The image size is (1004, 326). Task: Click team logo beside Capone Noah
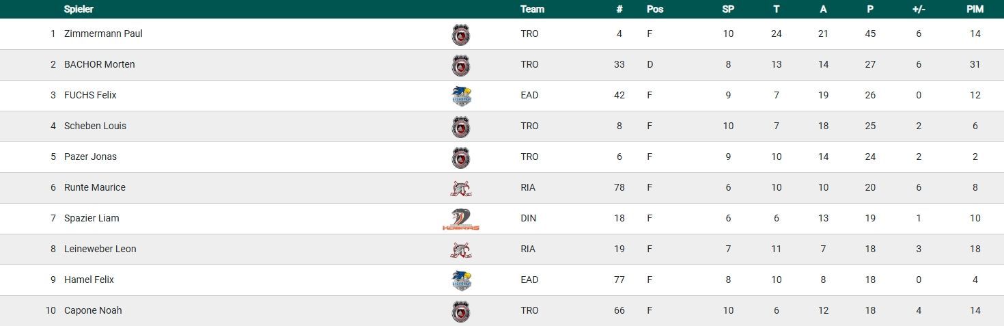(461, 311)
